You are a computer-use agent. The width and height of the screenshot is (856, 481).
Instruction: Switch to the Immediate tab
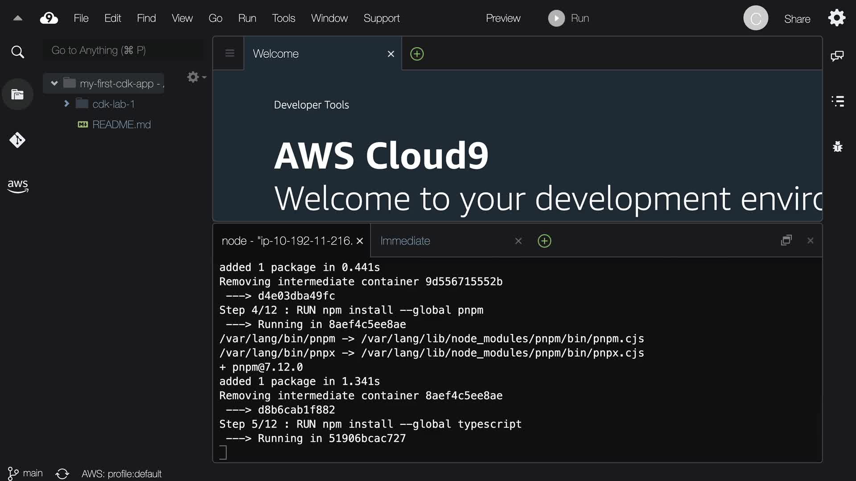coord(405,241)
